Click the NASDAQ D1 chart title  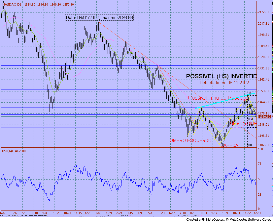coord(12,5)
